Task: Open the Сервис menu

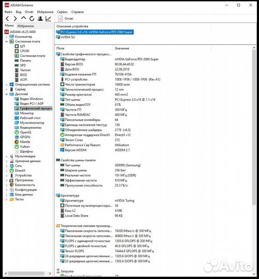Action: click(63, 12)
